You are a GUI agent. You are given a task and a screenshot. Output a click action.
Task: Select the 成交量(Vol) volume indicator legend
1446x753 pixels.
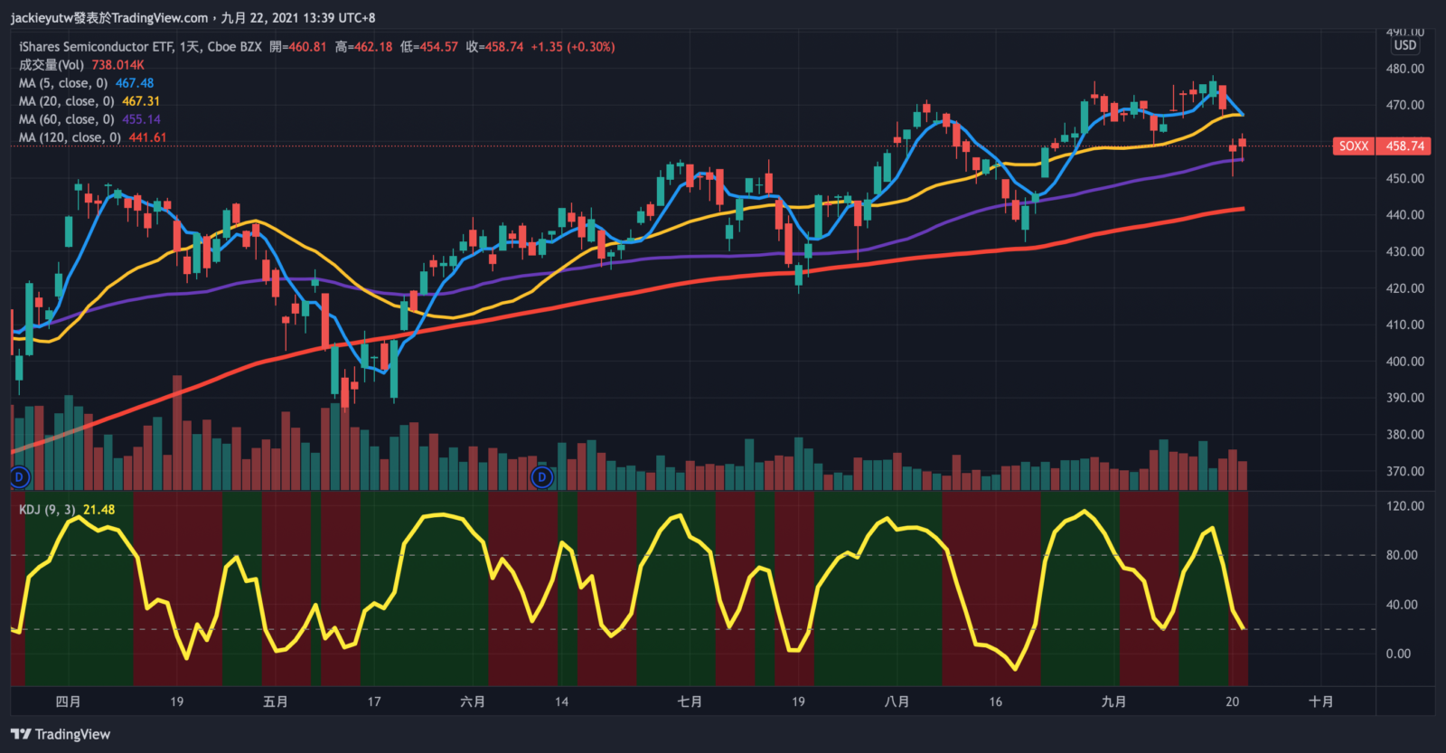pos(52,65)
